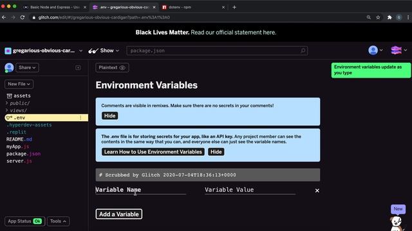412x231 pixels.
Task: Dismiss the green environment variables update notification
Action: tap(371, 70)
